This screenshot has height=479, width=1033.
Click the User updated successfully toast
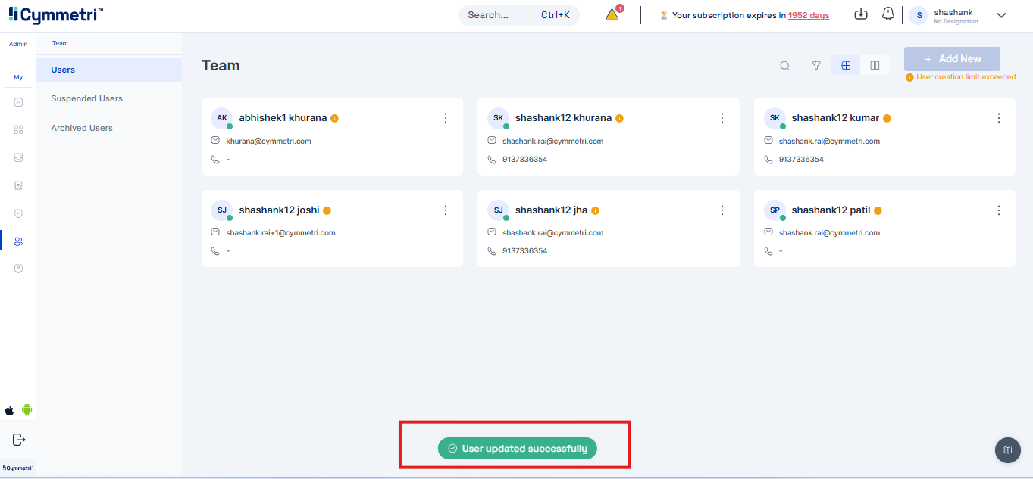click(x=518, y=449)
